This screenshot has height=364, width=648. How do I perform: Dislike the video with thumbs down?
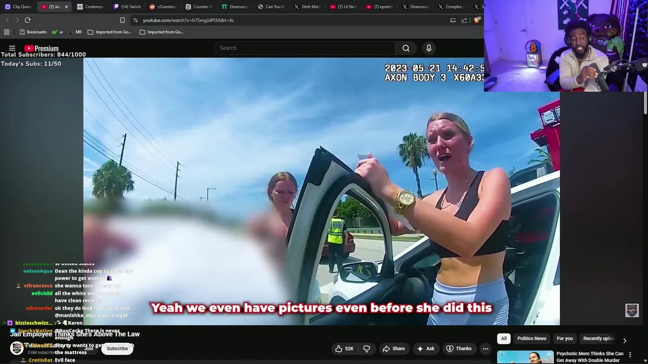[367, 348]
